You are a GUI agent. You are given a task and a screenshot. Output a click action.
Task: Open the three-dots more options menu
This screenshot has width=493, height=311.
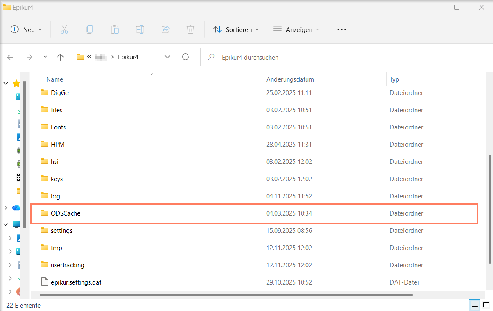coord(342,29)
